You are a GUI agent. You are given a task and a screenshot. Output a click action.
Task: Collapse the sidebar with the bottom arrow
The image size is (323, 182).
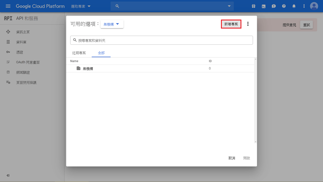[8, 175]
